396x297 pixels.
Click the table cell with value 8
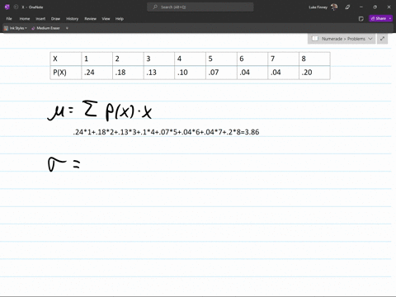point(314,59)
